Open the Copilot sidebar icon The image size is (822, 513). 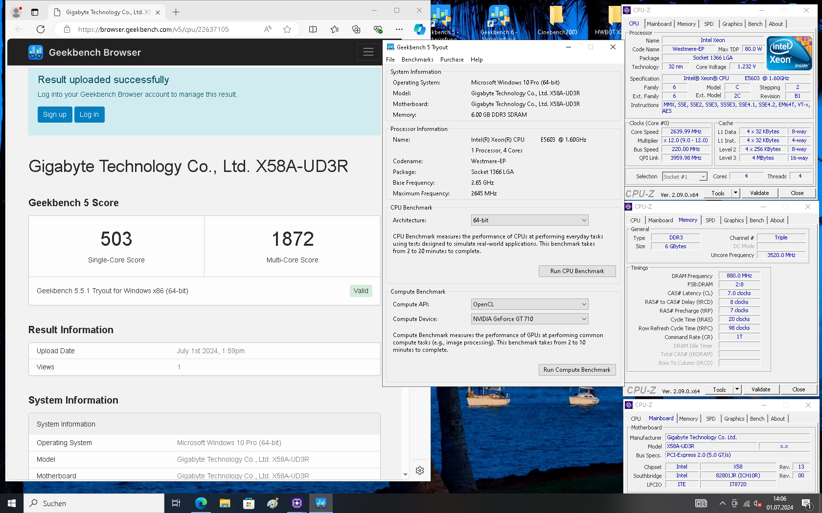pyautogui.click(x=419, y=29)
